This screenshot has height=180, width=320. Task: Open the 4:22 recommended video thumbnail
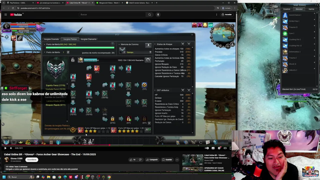(x=193, y=160)
